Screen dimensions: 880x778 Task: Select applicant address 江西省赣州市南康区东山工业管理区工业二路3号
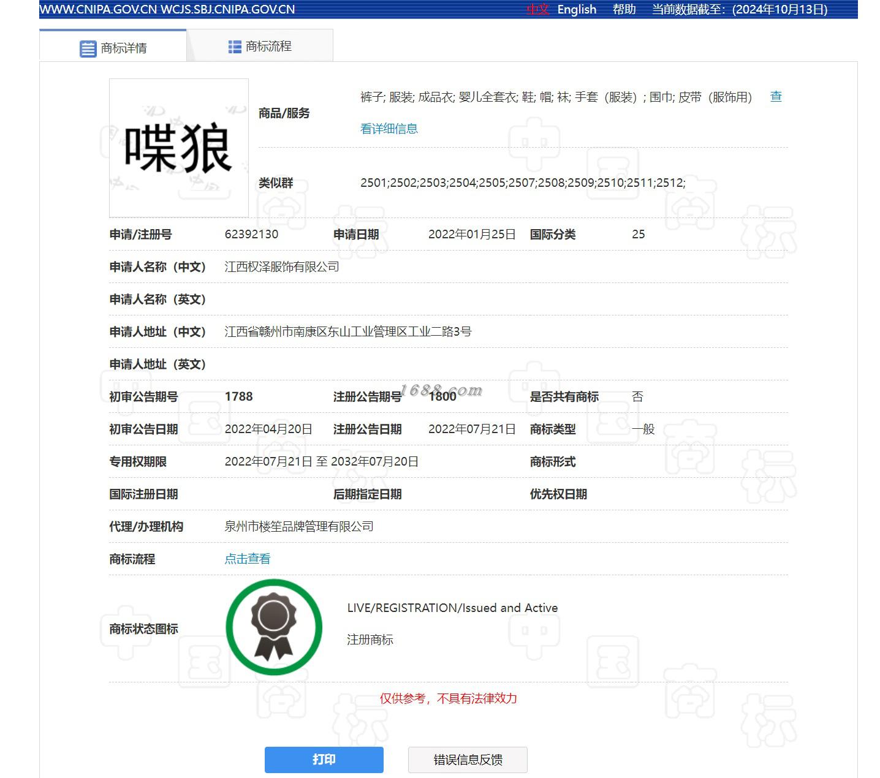(x=348, y=331)
